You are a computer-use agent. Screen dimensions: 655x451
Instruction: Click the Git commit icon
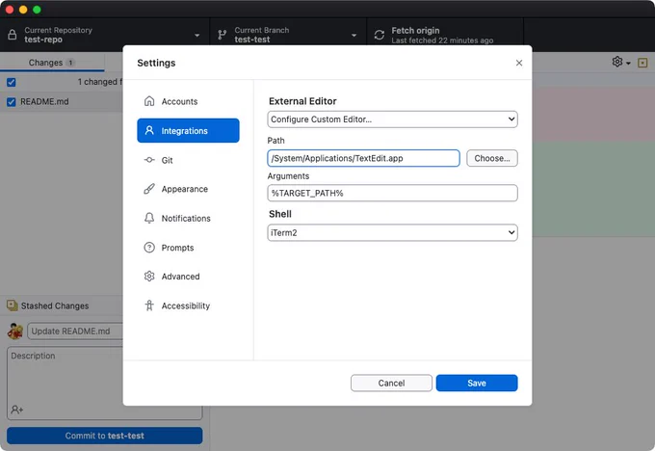tap(149, 160)
